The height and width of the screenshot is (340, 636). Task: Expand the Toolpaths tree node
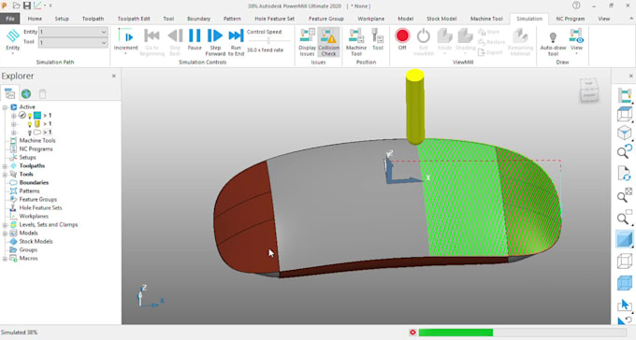point(5,165)
